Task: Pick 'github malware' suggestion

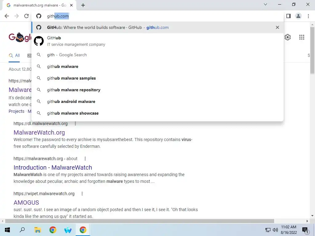Action: click(x=157, y=66)
